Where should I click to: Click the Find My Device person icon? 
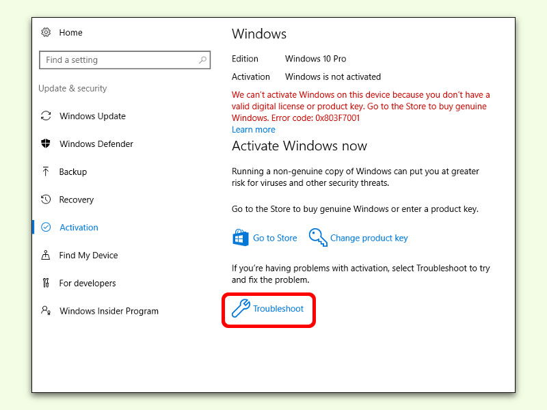46,255
